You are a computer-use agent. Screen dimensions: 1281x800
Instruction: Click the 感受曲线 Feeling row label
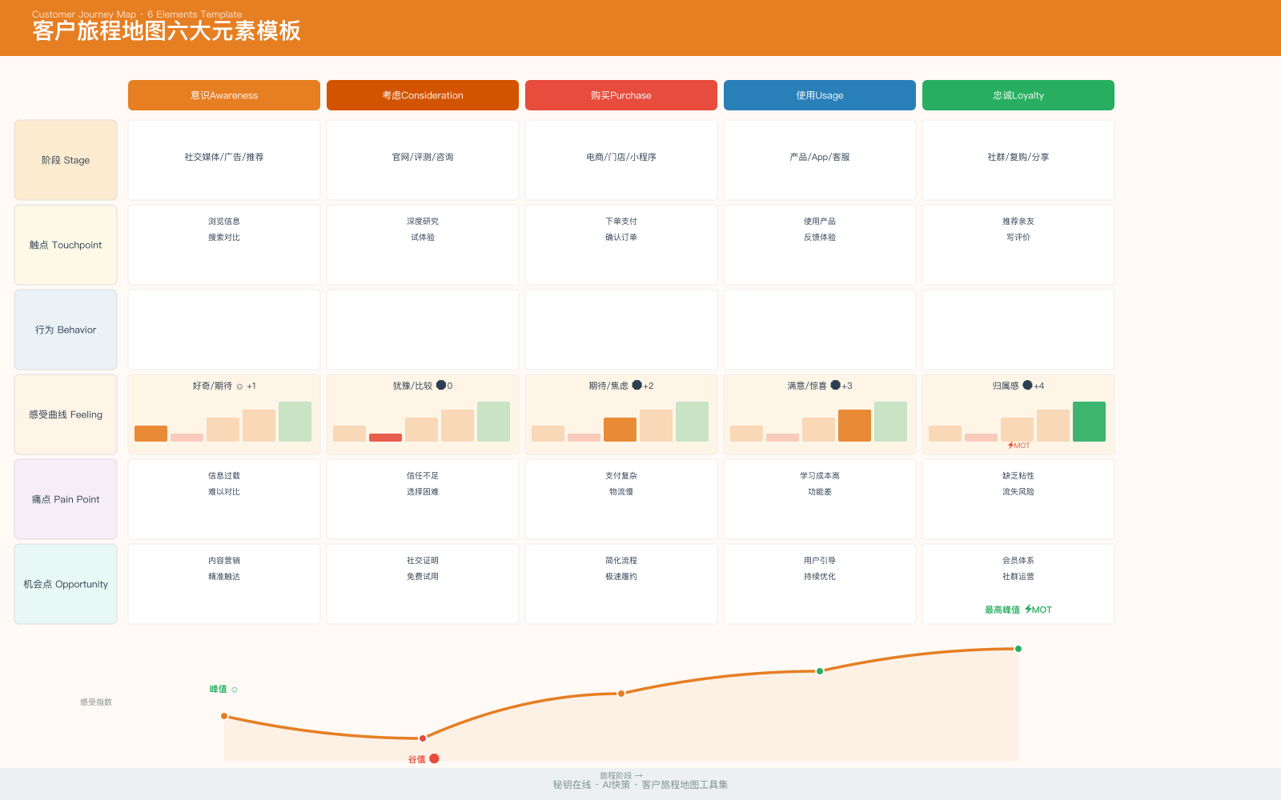click(66, 414)
